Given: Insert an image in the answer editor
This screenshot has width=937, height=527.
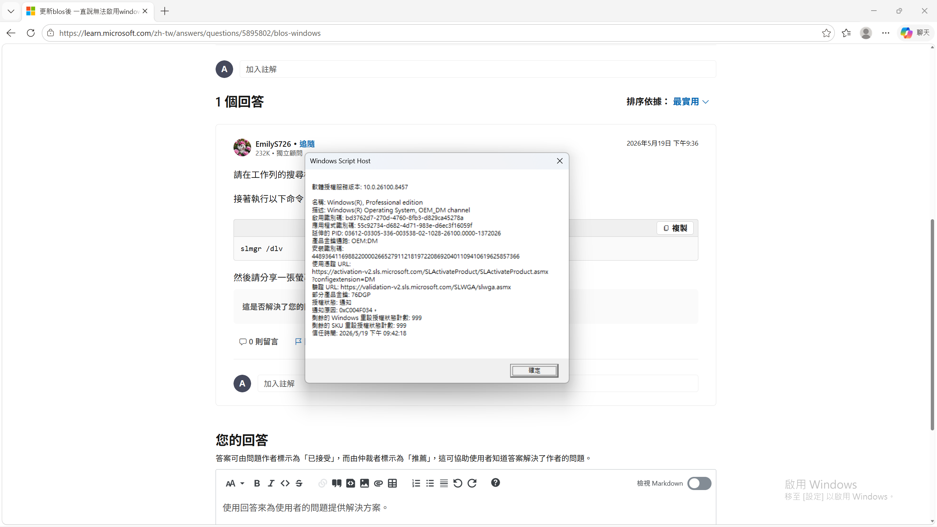Looking at the screenshot, I should [365, 483].
